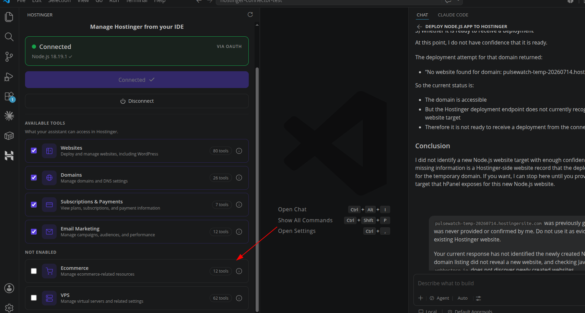Show info for the Websites tools
The width and height of the screenshot is (585, 313).
click(x=239, y=151)
